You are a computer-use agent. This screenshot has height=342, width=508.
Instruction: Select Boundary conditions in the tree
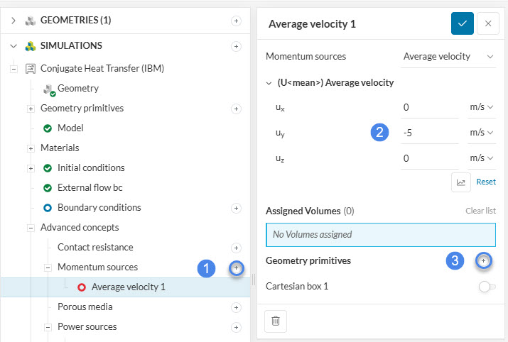click(99, 208)
